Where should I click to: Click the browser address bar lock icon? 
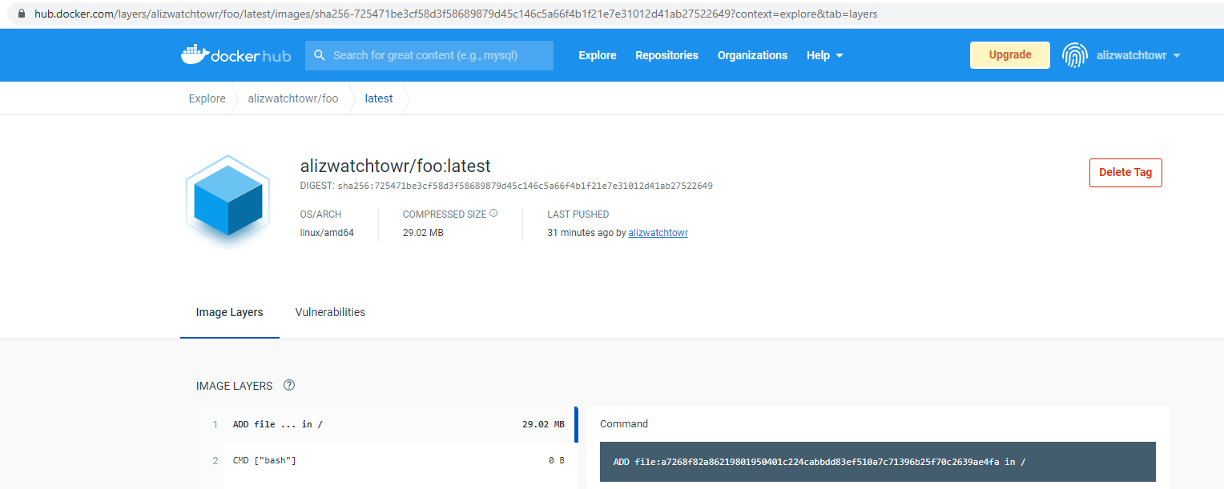20,14
